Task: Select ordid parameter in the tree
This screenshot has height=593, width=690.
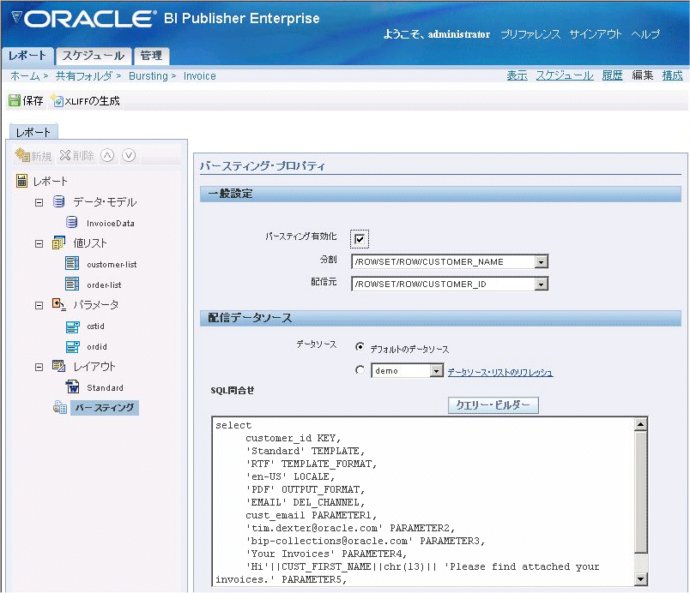Action: (97, 346)
